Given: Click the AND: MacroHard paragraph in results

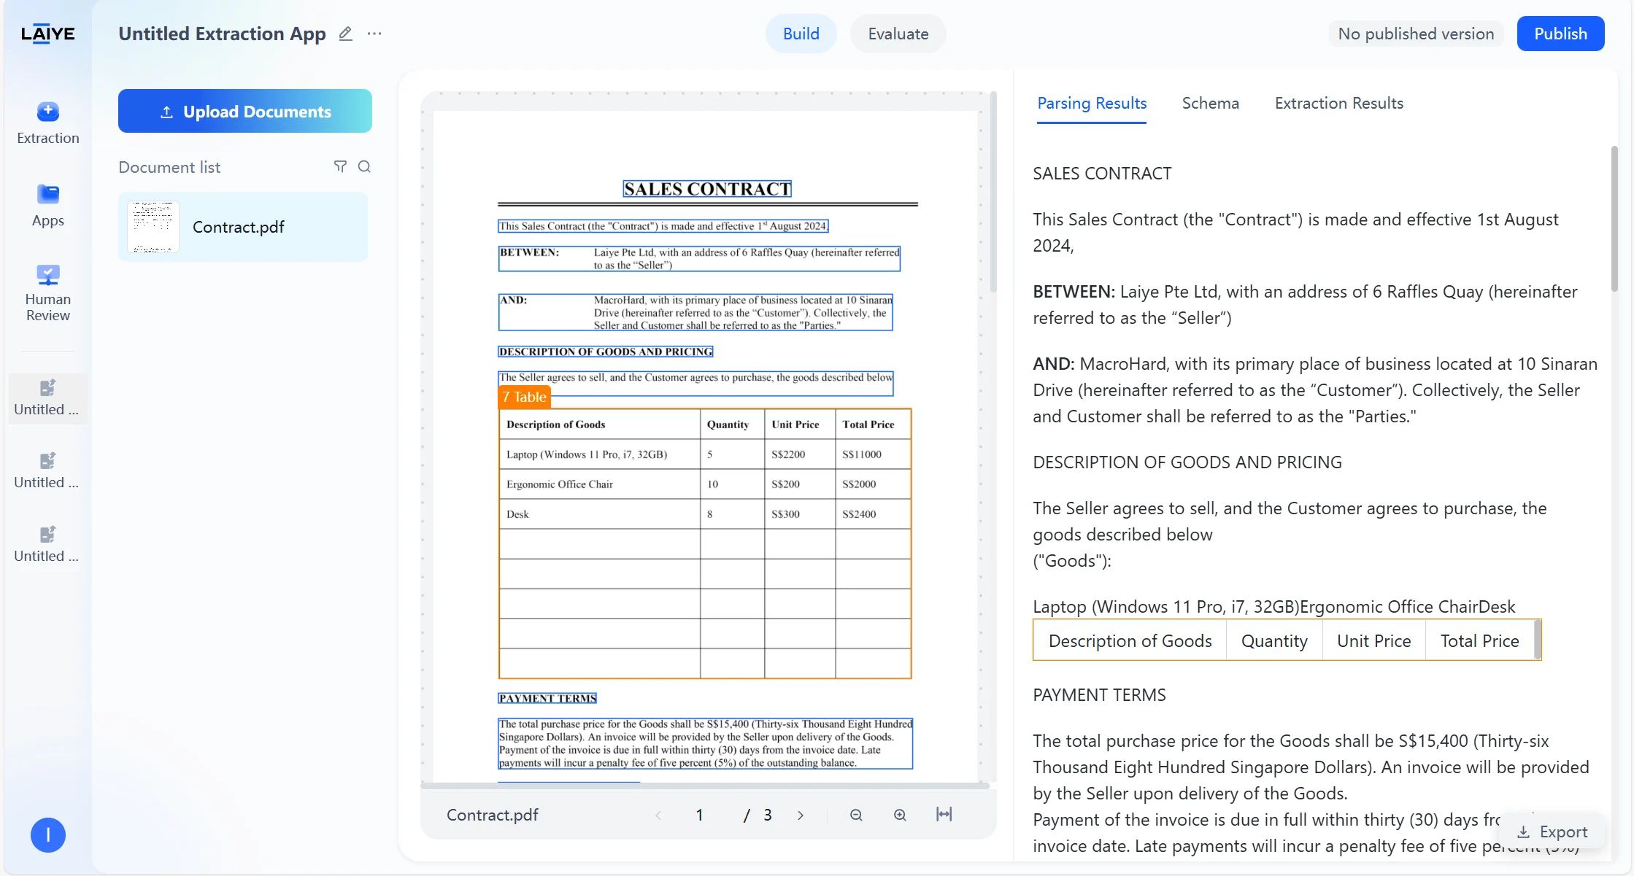Looking at the screenshot, I should (x=1315, y=390).
